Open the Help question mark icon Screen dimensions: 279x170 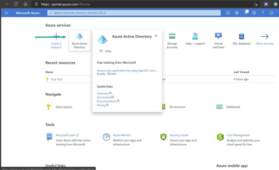(x=263, y=13)
